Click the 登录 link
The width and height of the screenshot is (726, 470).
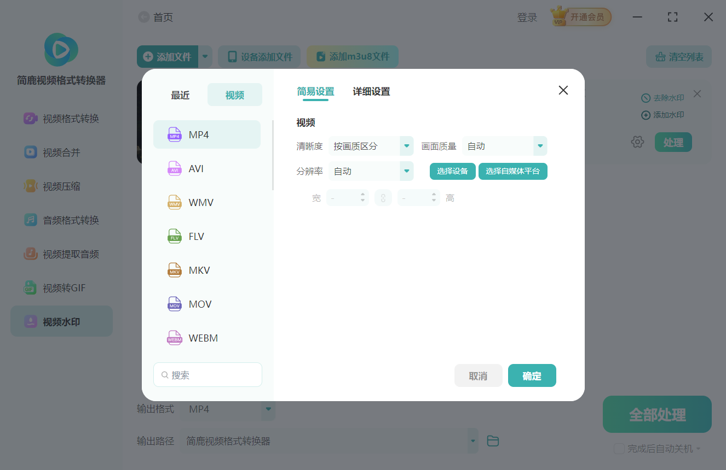(x=527, y=17)
